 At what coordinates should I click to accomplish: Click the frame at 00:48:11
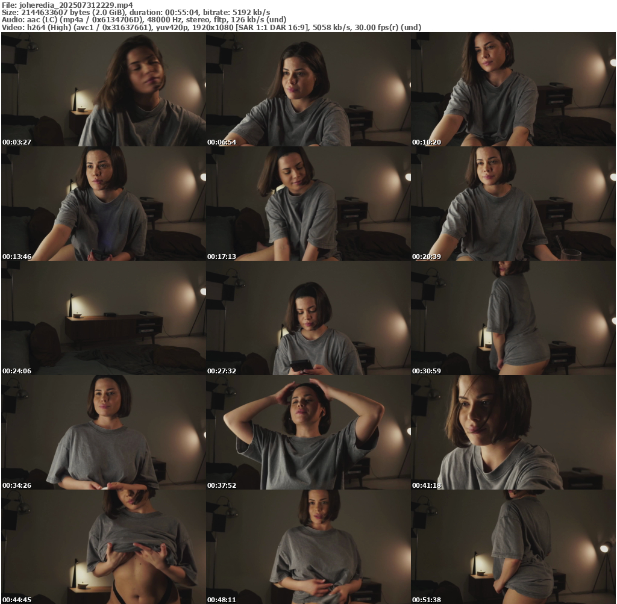[x=308, y=546]
